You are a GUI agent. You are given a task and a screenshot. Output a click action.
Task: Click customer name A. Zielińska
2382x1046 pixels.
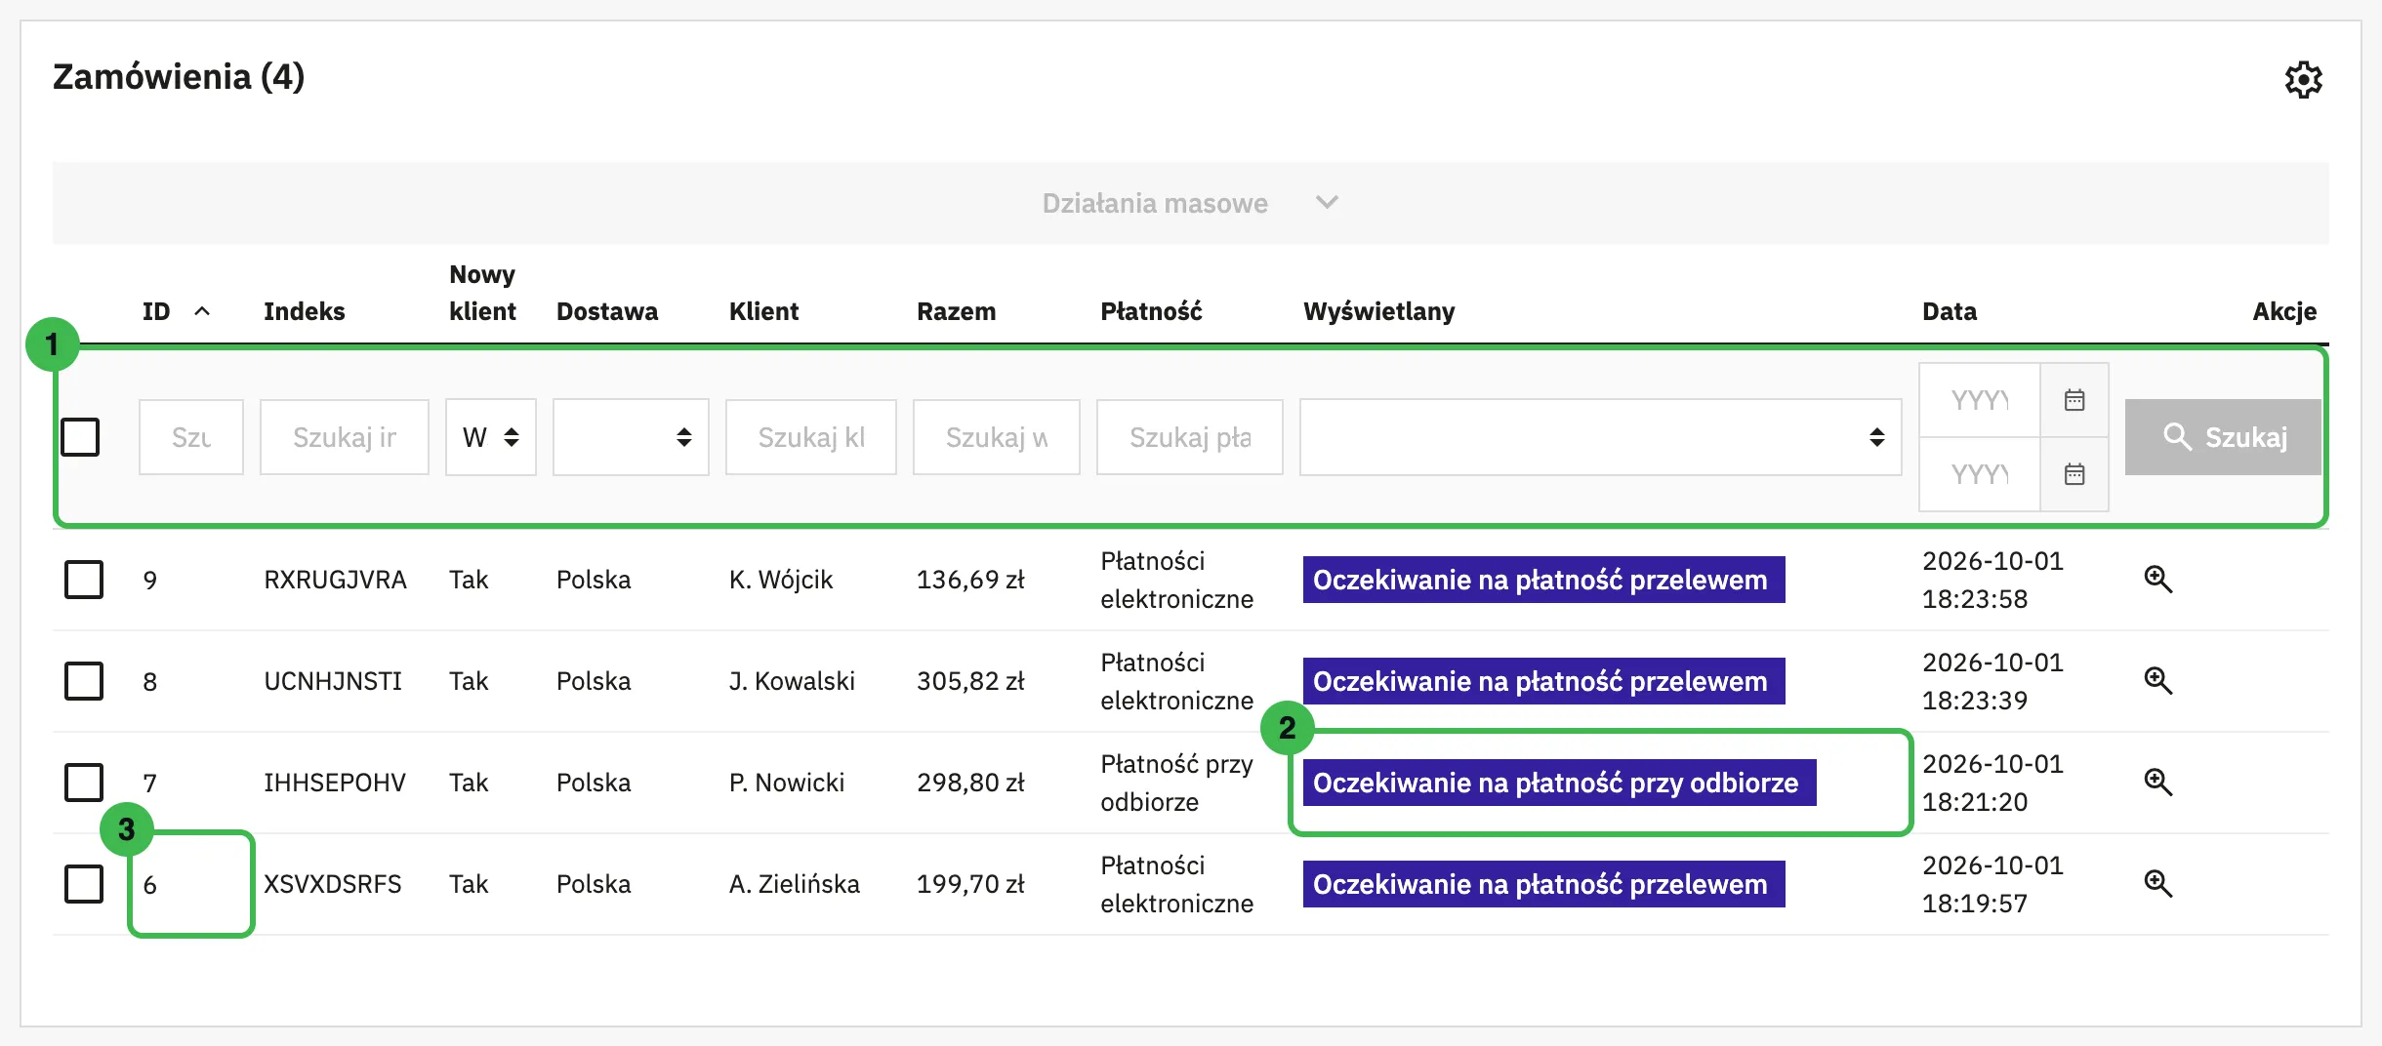pos(795,884)
